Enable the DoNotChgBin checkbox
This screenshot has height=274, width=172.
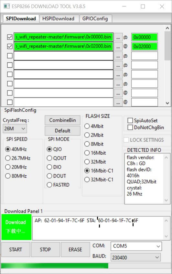[130, 127]
